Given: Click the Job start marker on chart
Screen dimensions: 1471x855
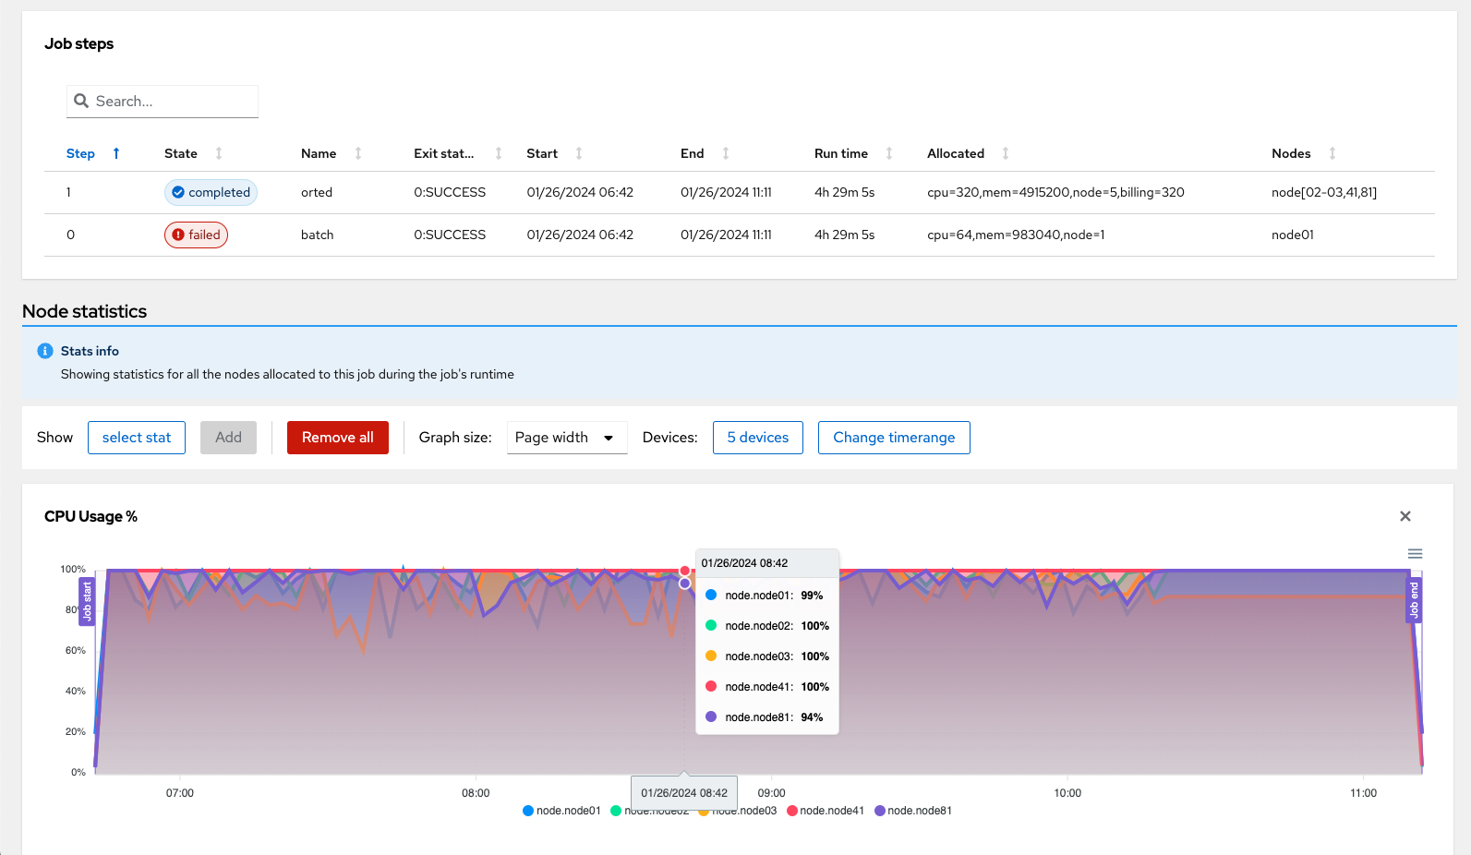Looking at the screenshot, I should [87, 601].
